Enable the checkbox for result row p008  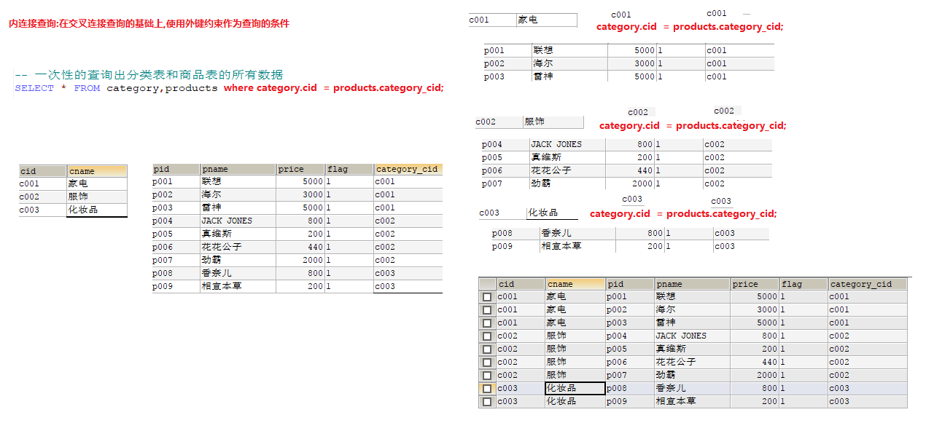coord(486,389)
